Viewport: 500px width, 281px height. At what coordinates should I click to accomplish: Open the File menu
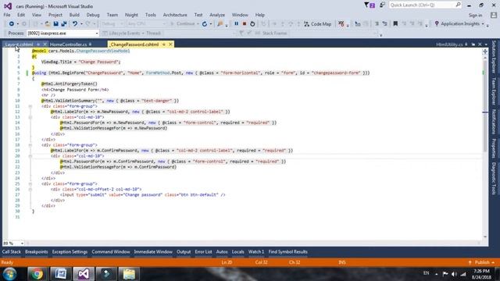click(7, 15)
